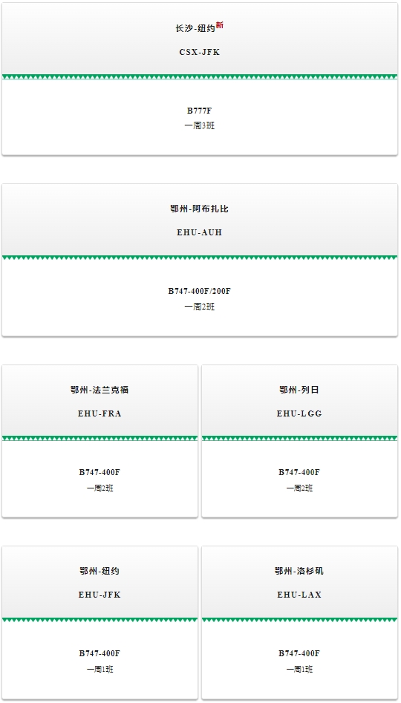The width and height of the screenshot is (401, 703).
Task: Click the red 新 badge
Action: coord(219,25)
